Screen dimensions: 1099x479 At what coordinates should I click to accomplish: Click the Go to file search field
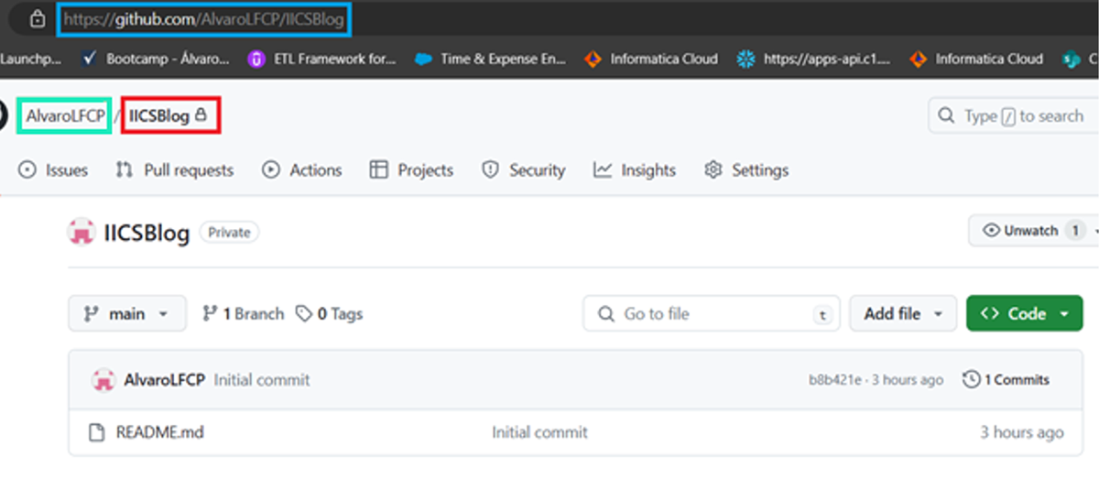click(712, 313)
